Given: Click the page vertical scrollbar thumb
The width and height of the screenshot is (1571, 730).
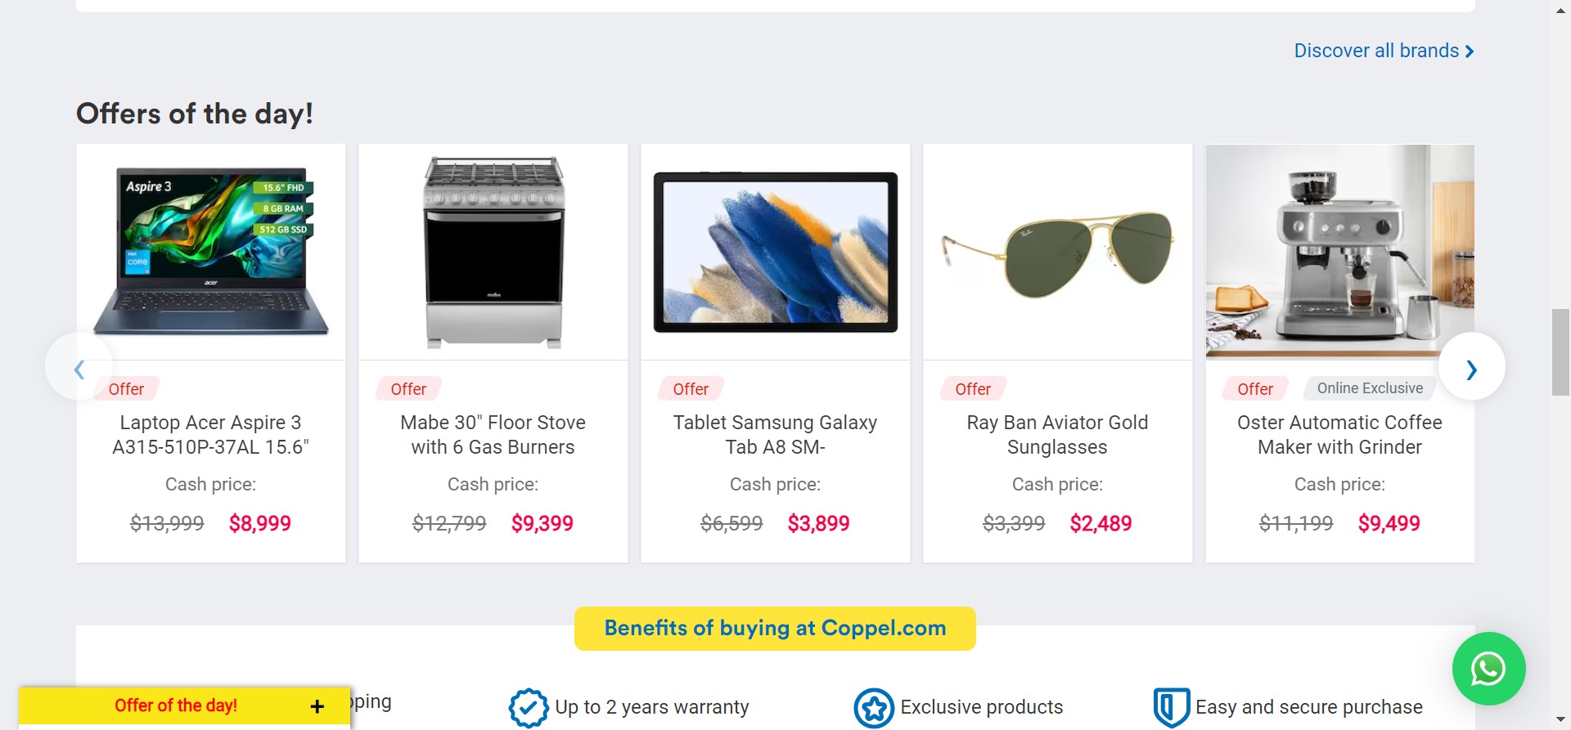Looking at the screenshot, I should click(1560, 352).
